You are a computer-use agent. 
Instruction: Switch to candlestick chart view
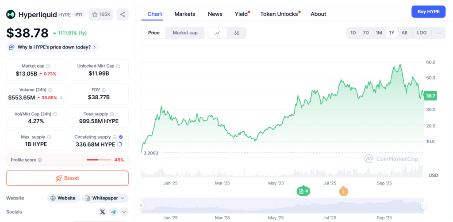[237, 33]
